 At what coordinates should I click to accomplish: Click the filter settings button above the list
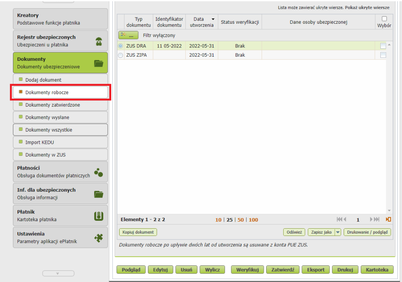pyautogui.click(x=128, y=35)
